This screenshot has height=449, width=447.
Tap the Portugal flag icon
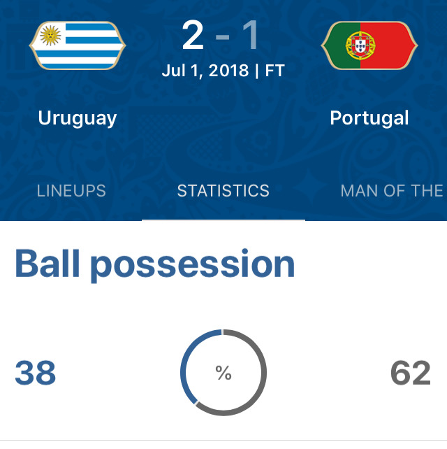pyautogui.click(x=369, y=45)
